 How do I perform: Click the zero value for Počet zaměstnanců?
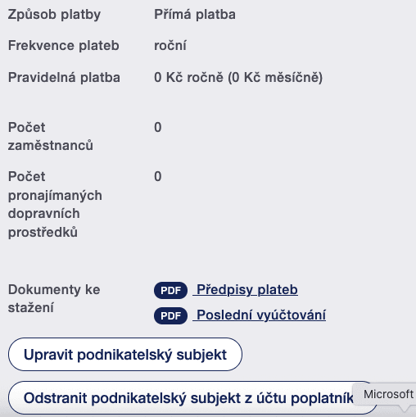point(158,127)
